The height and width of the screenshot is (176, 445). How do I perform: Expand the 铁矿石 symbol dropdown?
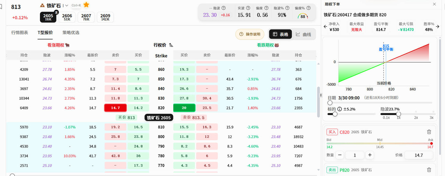(x=67, y=6)
